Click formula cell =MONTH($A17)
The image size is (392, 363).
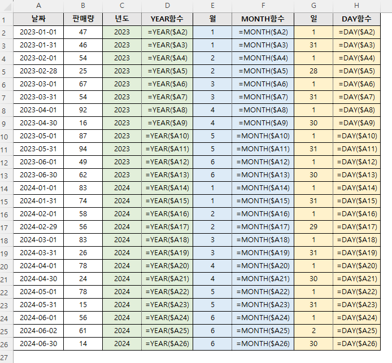tap(263, 227)
